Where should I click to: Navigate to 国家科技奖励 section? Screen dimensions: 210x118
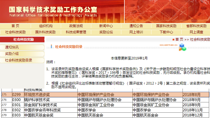coord(166,26)
